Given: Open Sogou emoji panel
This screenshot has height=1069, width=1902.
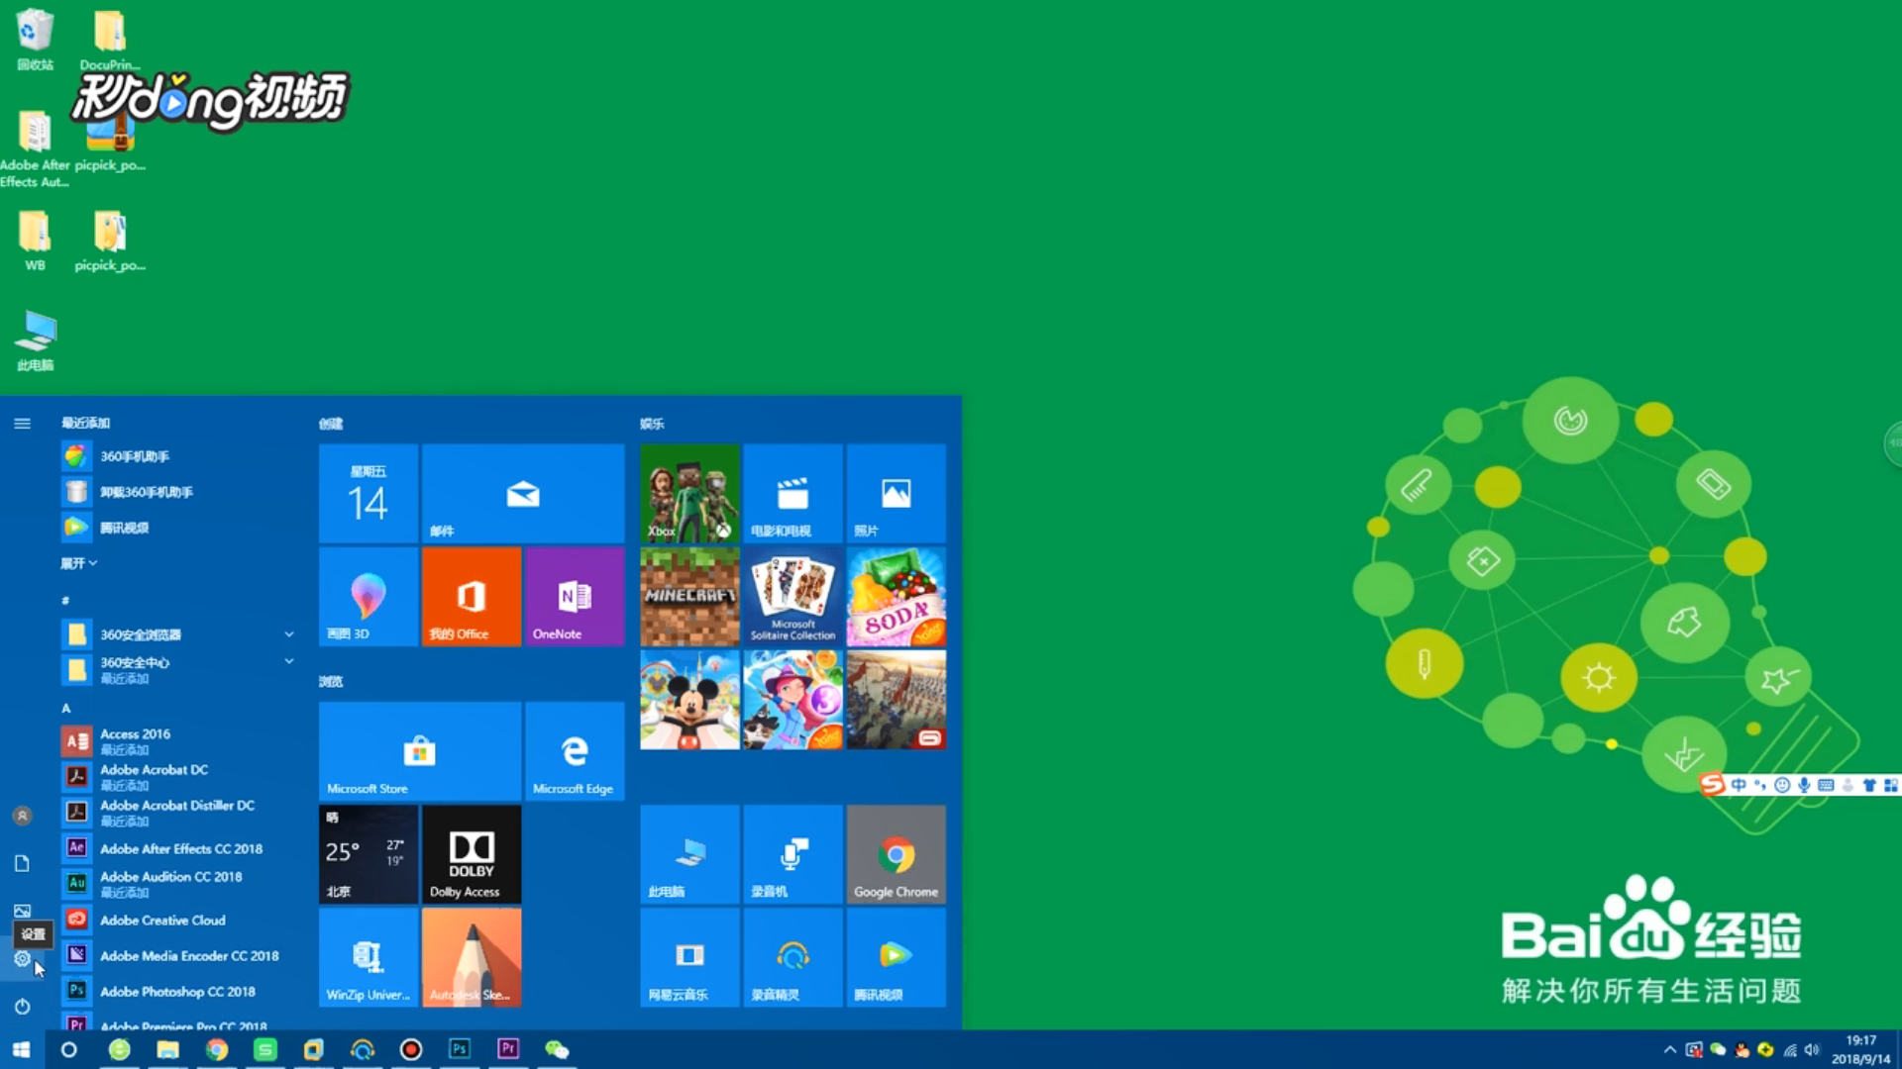Looking at the screenshot, I should click(x=1782, y=785).
